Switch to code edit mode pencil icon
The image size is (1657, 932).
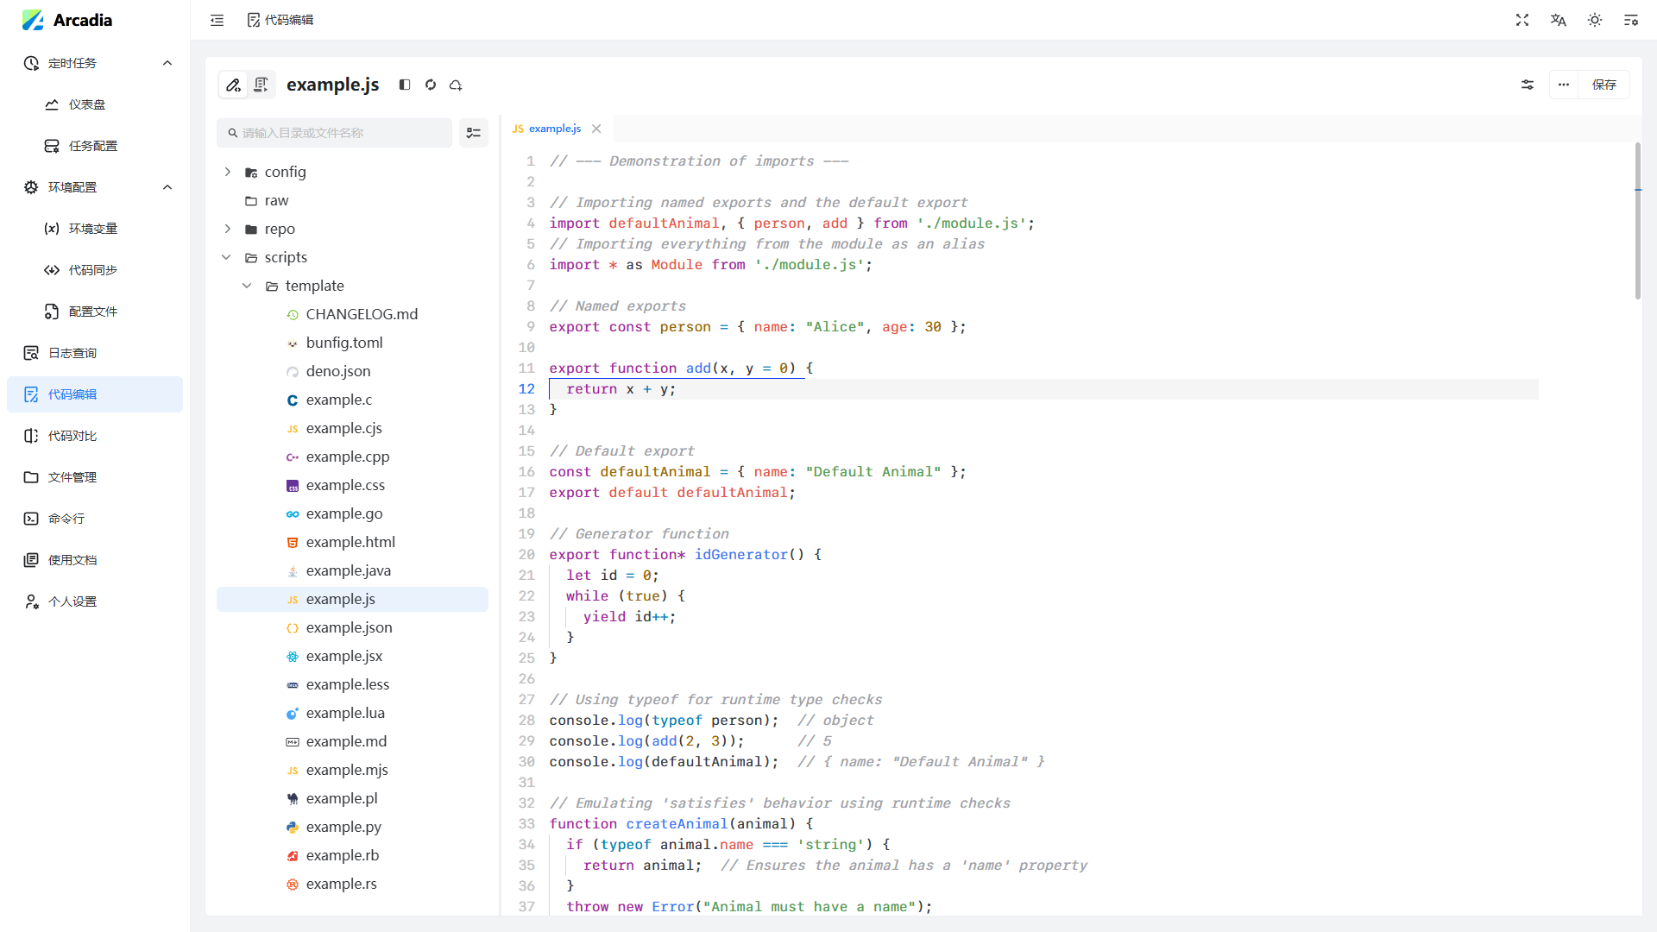click(x=233, y=85)
